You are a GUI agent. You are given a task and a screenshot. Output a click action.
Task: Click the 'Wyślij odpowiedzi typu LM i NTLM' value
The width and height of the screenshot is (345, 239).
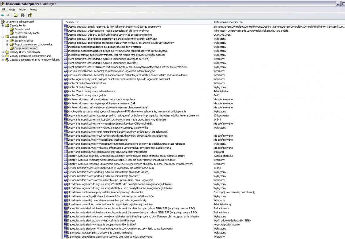click(233, 221)
